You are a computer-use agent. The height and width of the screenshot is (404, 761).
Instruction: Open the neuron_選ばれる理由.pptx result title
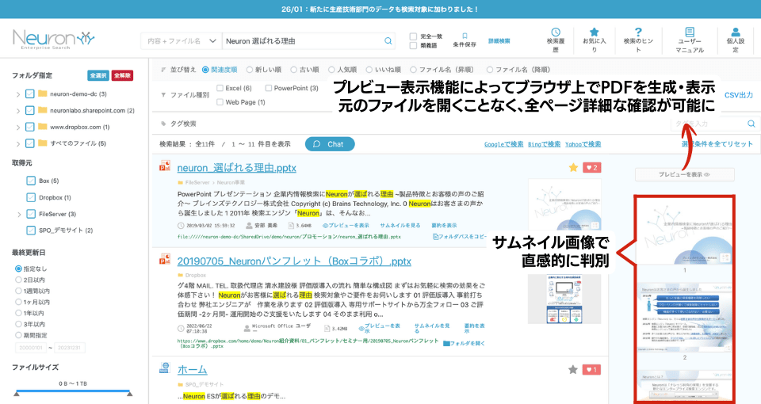[236, 168]
